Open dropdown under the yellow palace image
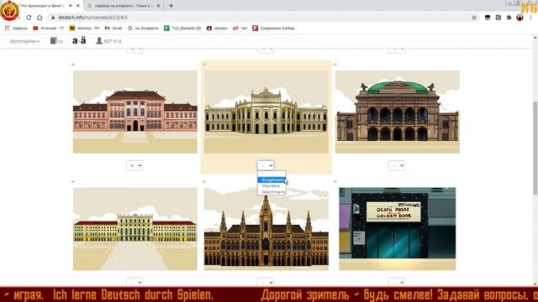Image resolution: width=538 pixels, height=302 pixels. (134, 282)
